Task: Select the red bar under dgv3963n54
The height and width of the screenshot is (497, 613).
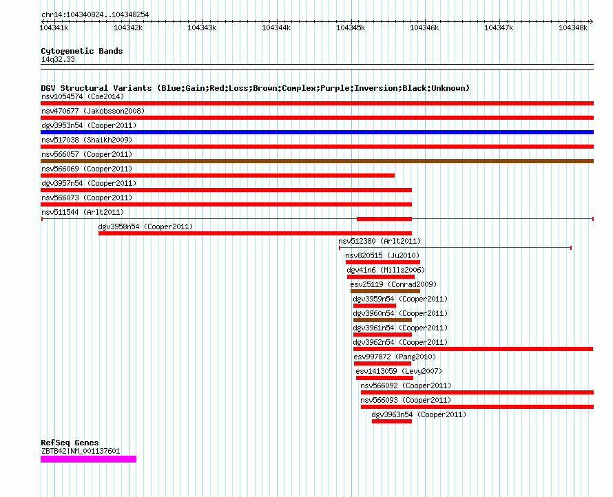Action: pyautogui.click(x=392, y=421)
